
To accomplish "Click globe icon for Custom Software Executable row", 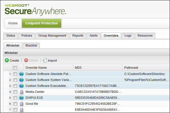I will [x=22, y=86].
